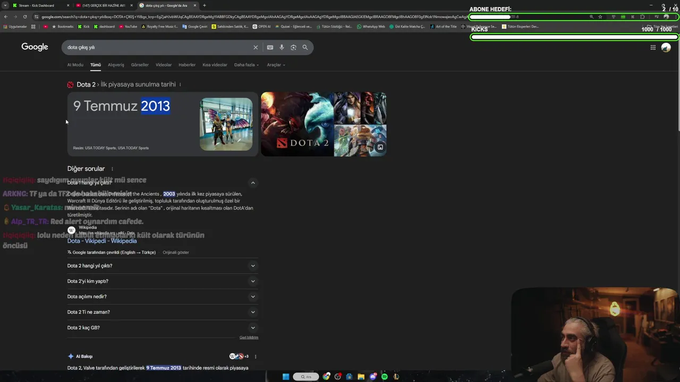Expand the image gallery icon on Dota collage
The height and width of the screenshot is (382, 680).
380,147
